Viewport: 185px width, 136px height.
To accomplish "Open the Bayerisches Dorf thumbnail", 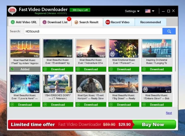I will click(58, 84).
